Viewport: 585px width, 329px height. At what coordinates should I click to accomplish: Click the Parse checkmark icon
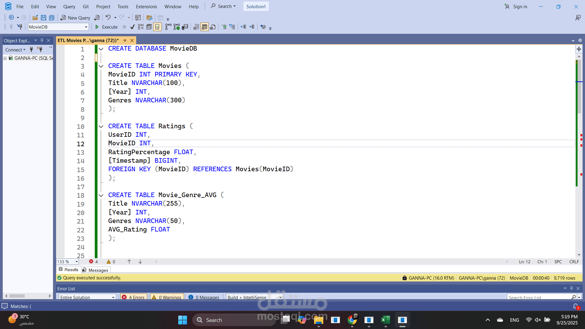point(132,27)
